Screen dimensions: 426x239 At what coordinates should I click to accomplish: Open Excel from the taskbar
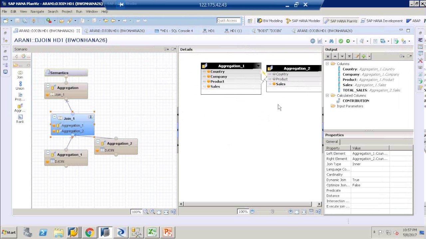(x=152, y=232)
